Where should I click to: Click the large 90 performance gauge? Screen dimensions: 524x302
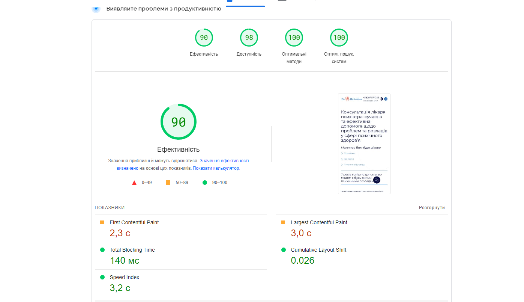(178, 122)
